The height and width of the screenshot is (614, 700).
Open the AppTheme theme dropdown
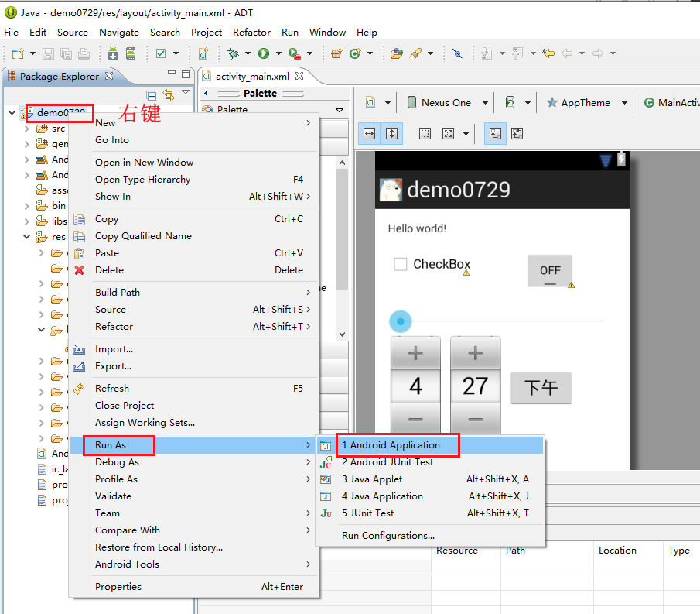click(585, 103)
